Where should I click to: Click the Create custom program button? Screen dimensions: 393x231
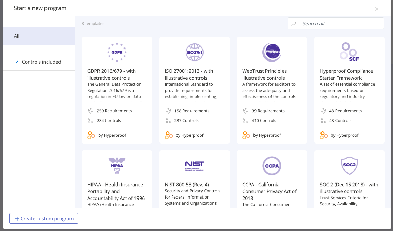[x=44, y=219]
